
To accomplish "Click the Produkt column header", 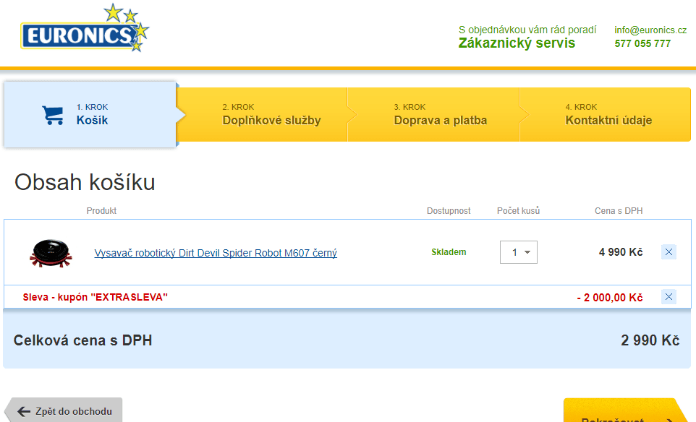I will click(101, 211).
